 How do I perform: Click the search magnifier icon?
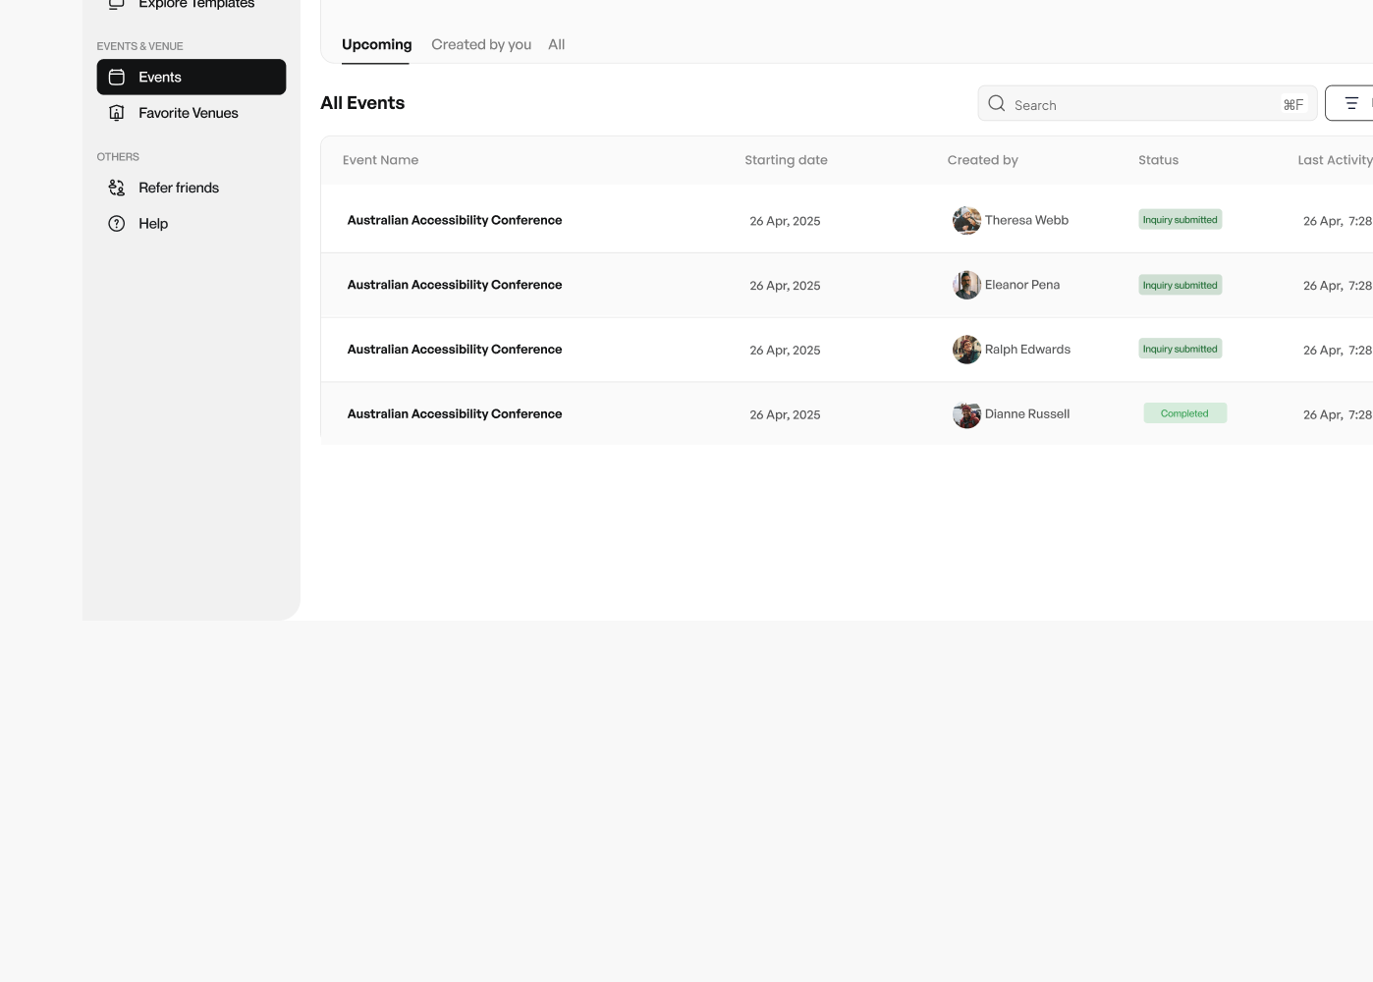996,103
